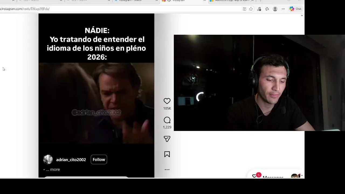Screen dimensions: 345x194
Task: View the 1,229 comments count
Action: click(167, 127)
